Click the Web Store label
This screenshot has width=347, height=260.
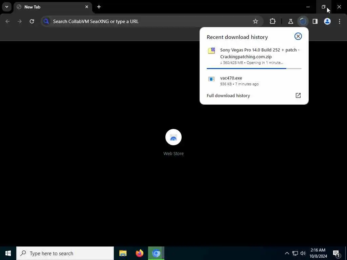click(173, 153)
